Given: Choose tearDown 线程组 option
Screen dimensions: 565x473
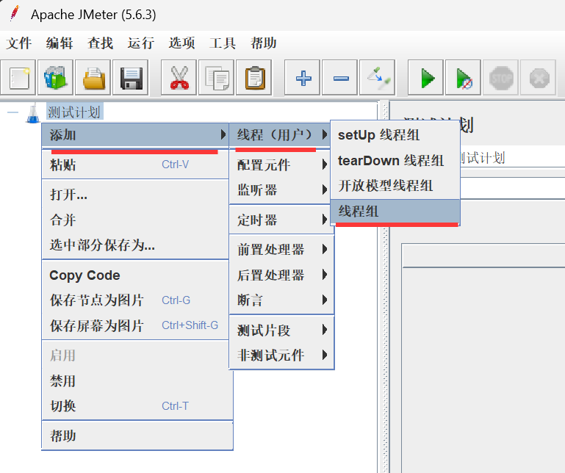Looking at the screenshot, I should (395, 161).
